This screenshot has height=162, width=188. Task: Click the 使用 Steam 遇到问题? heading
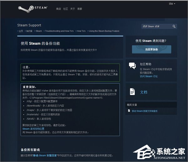[151, 41]
